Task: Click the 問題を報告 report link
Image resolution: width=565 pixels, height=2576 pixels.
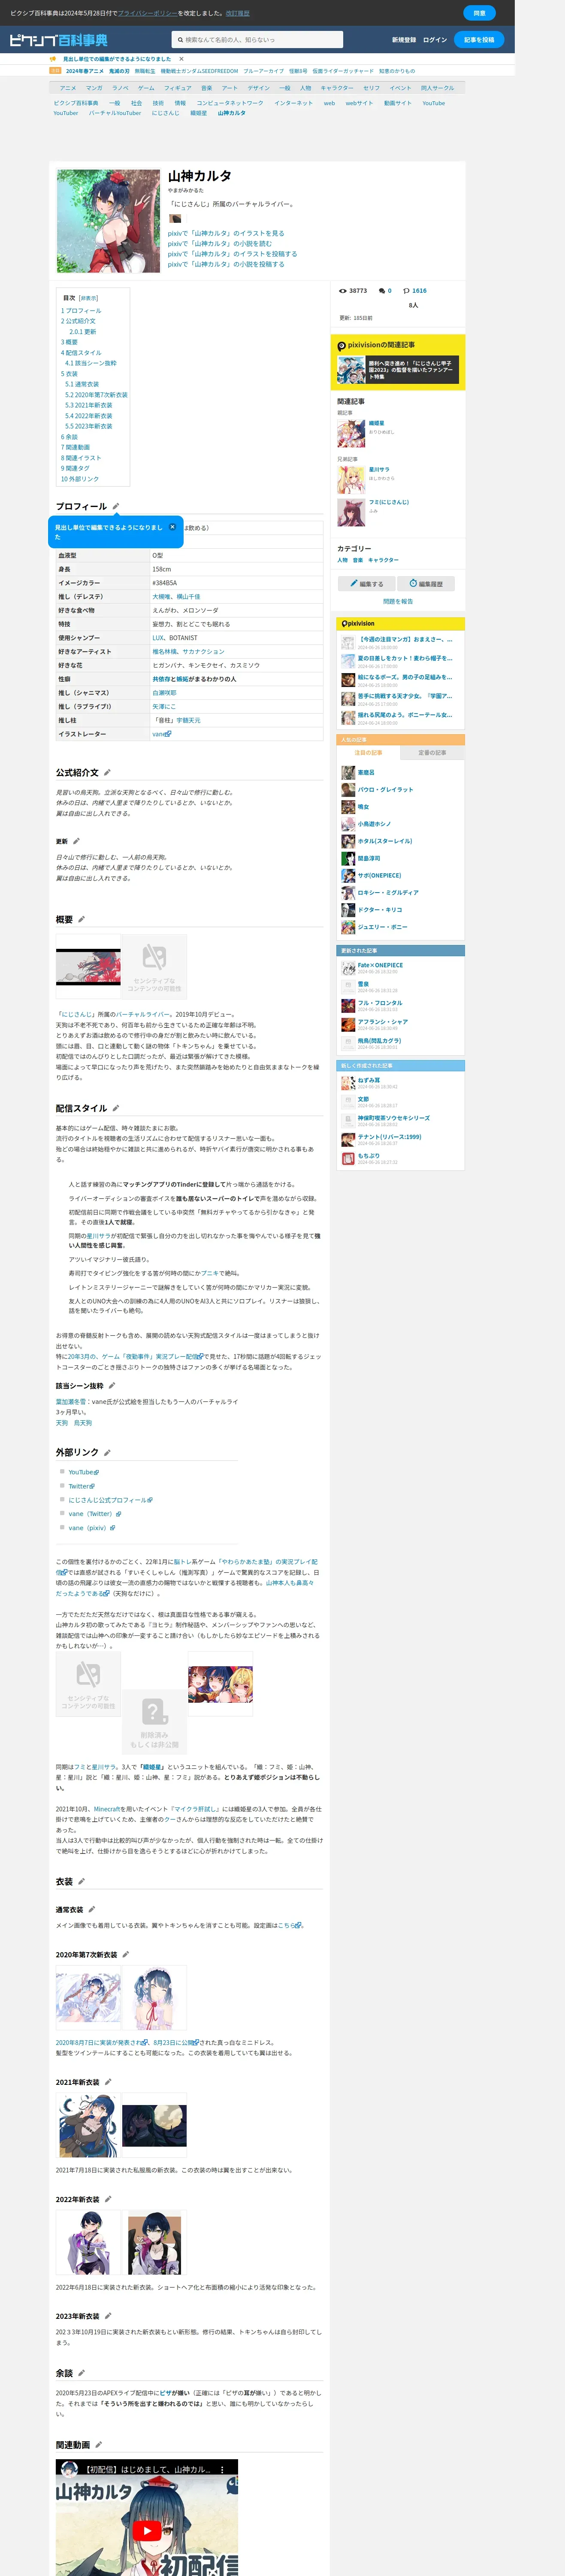Action: click(398, 602)
